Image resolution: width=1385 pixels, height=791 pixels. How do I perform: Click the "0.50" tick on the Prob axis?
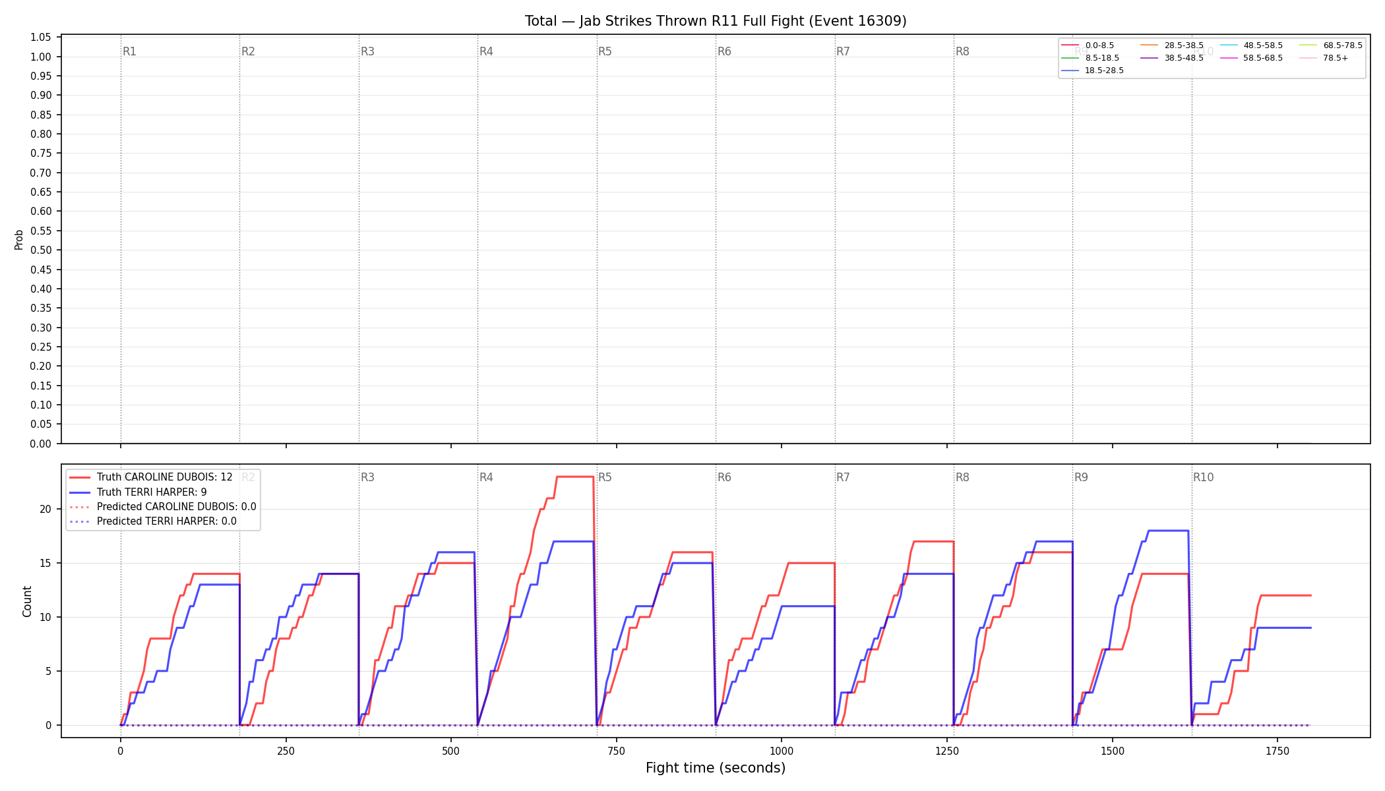click(41, 250)
